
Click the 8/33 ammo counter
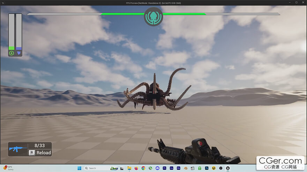39,146
